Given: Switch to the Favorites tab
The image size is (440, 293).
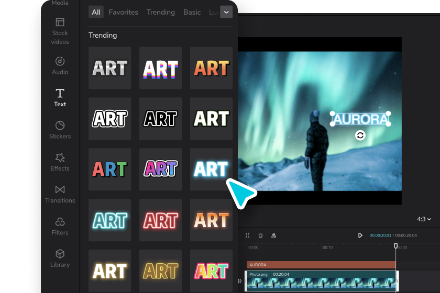Looking at the screenshot, I should (x=123, y=12).
